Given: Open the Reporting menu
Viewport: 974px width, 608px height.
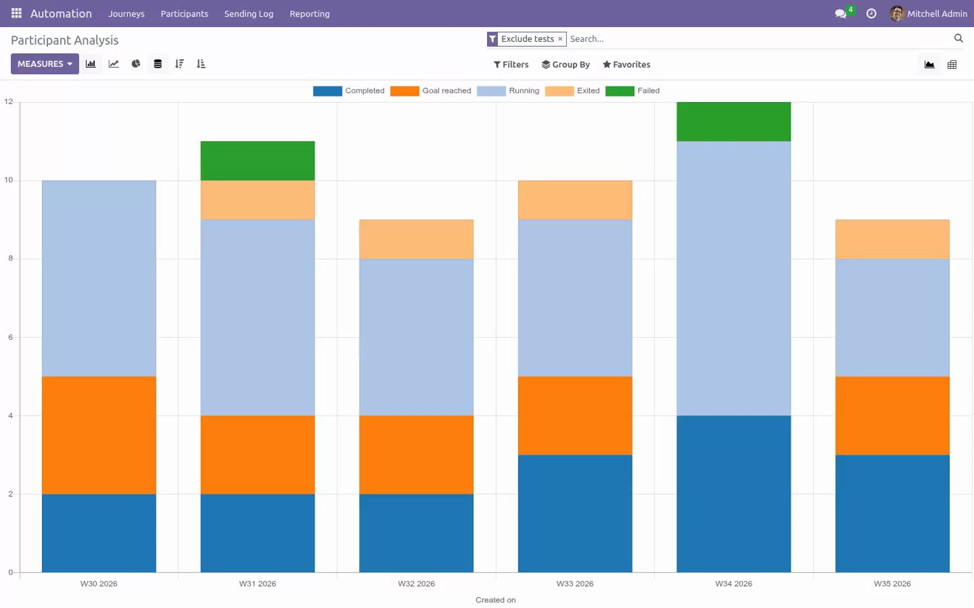Looking at the screenshot, I should 309,13.
